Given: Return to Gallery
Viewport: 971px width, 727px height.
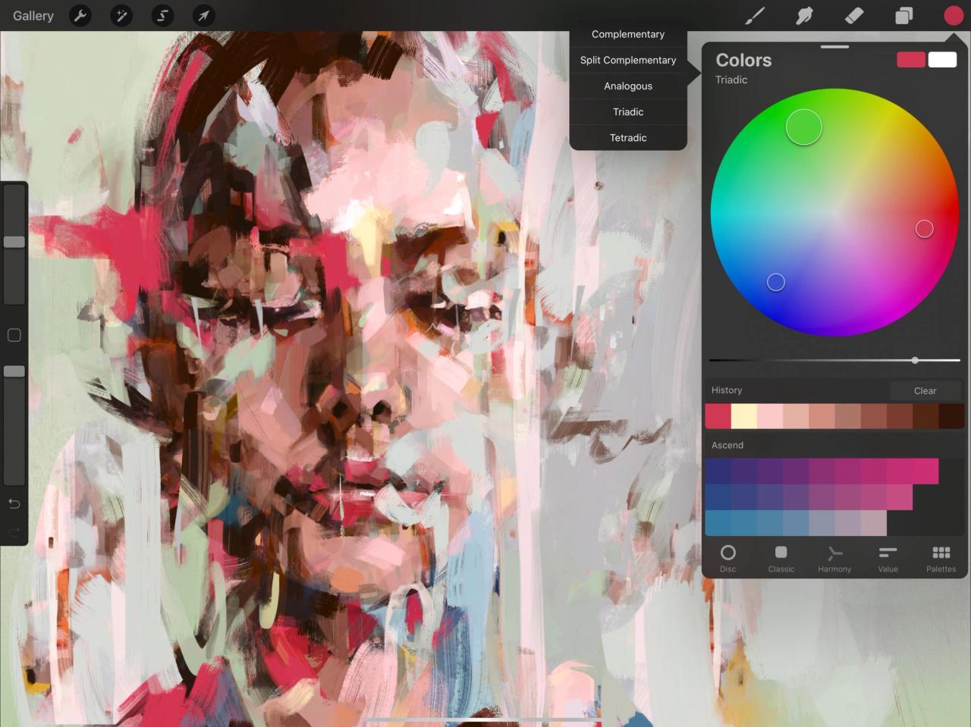Looking at the screenshot, I should [x=33, y=15].
